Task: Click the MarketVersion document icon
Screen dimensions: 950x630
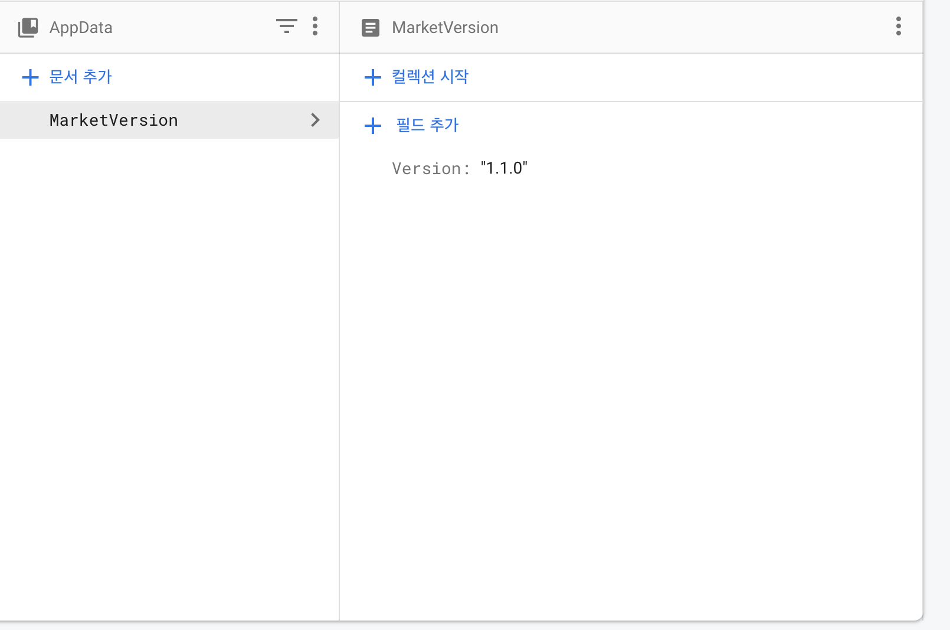Action: point(371,27)
